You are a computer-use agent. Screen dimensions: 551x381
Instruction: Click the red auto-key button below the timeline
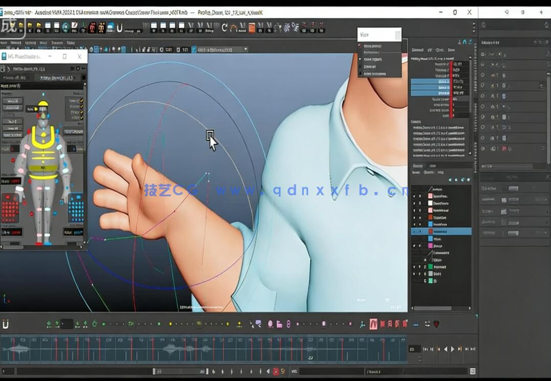tap(276, 371)
